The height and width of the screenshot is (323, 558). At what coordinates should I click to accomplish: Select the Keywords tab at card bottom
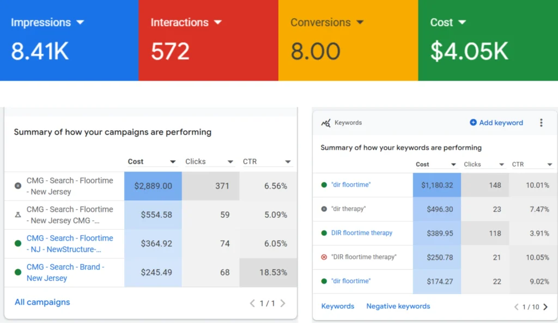(x=337, y=306)
